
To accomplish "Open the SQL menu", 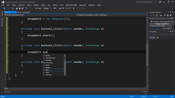I will [49, 5].
